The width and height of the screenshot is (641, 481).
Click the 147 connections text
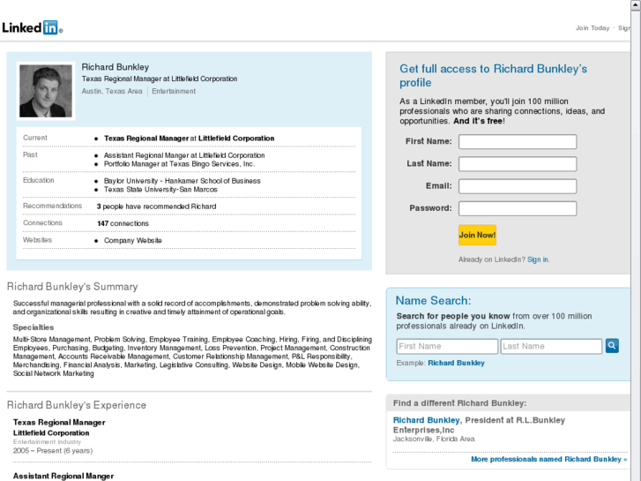[123, 223]
